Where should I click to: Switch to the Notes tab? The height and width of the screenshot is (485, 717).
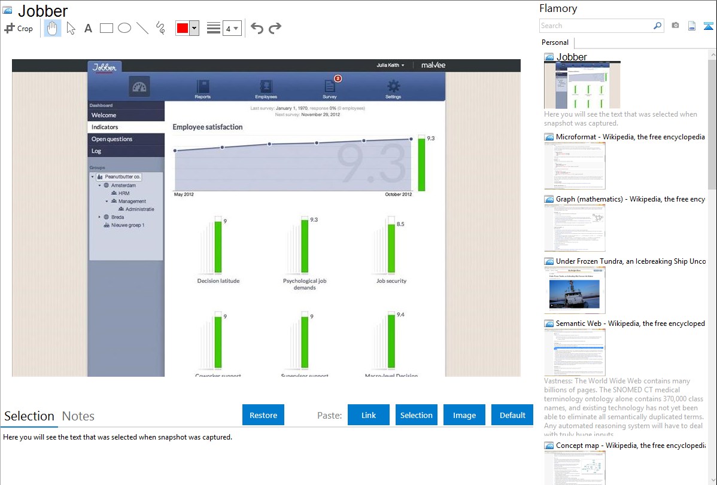(78, 416)
